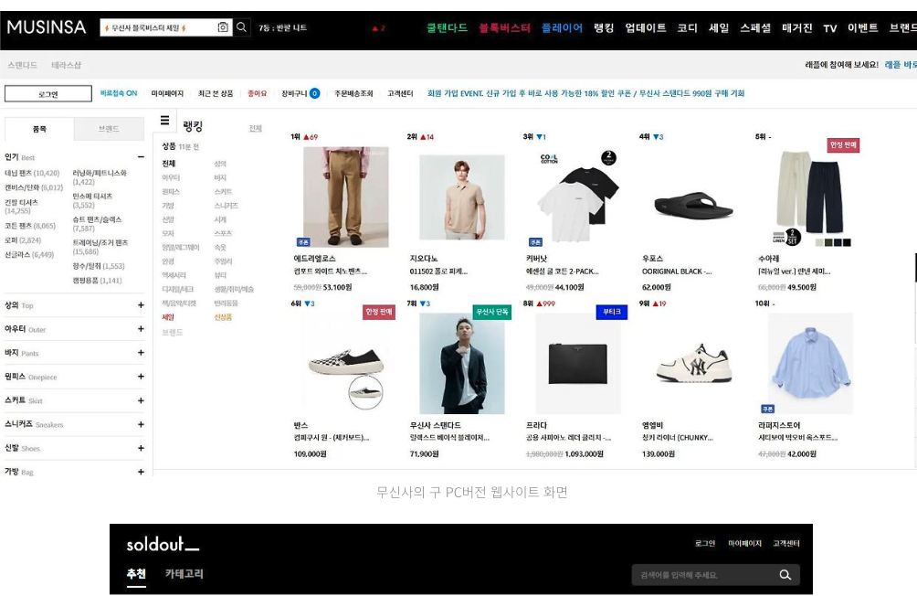Click 테라스샵 in the gray sub-bar
917x596 pixels.
coord(66,65)
